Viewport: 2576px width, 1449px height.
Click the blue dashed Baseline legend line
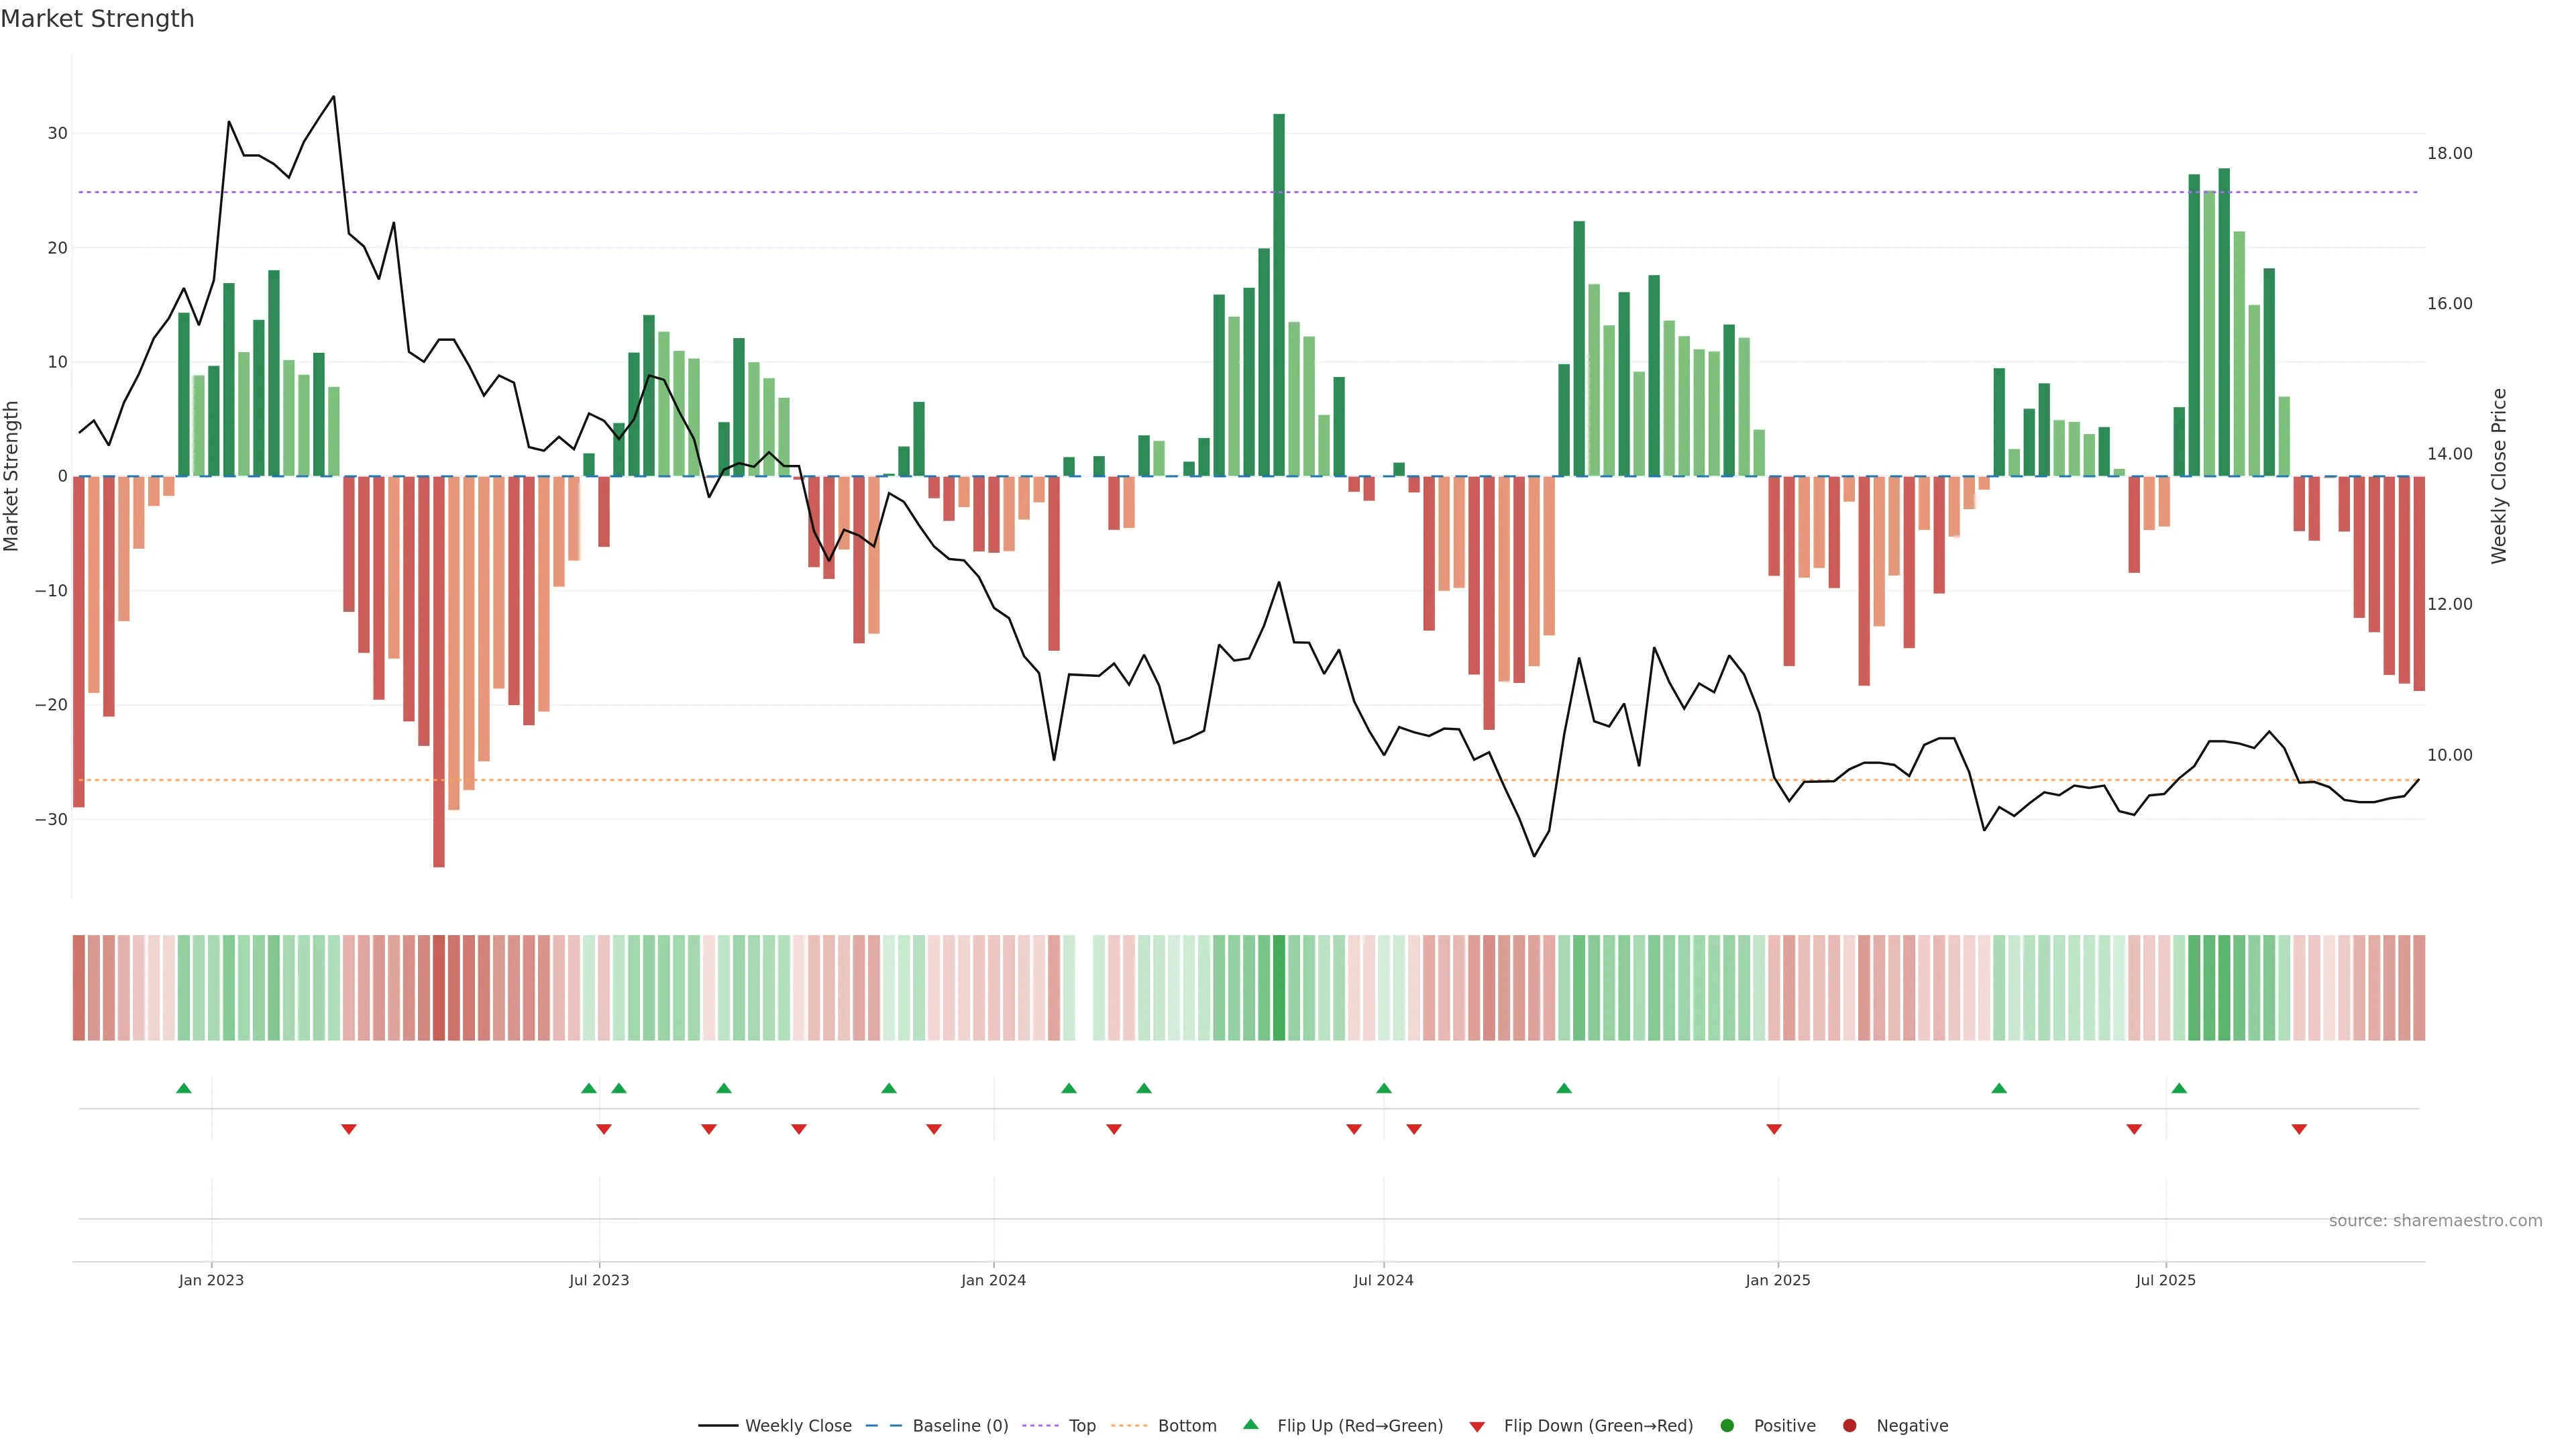884,1426
